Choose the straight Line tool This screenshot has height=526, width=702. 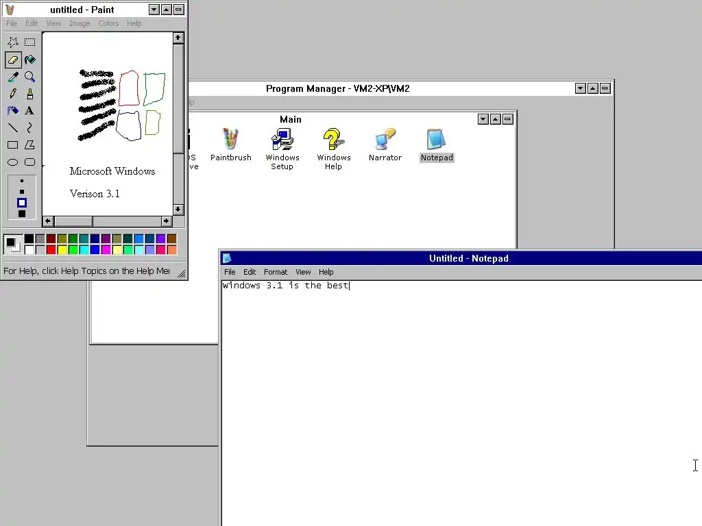[13, 128]
